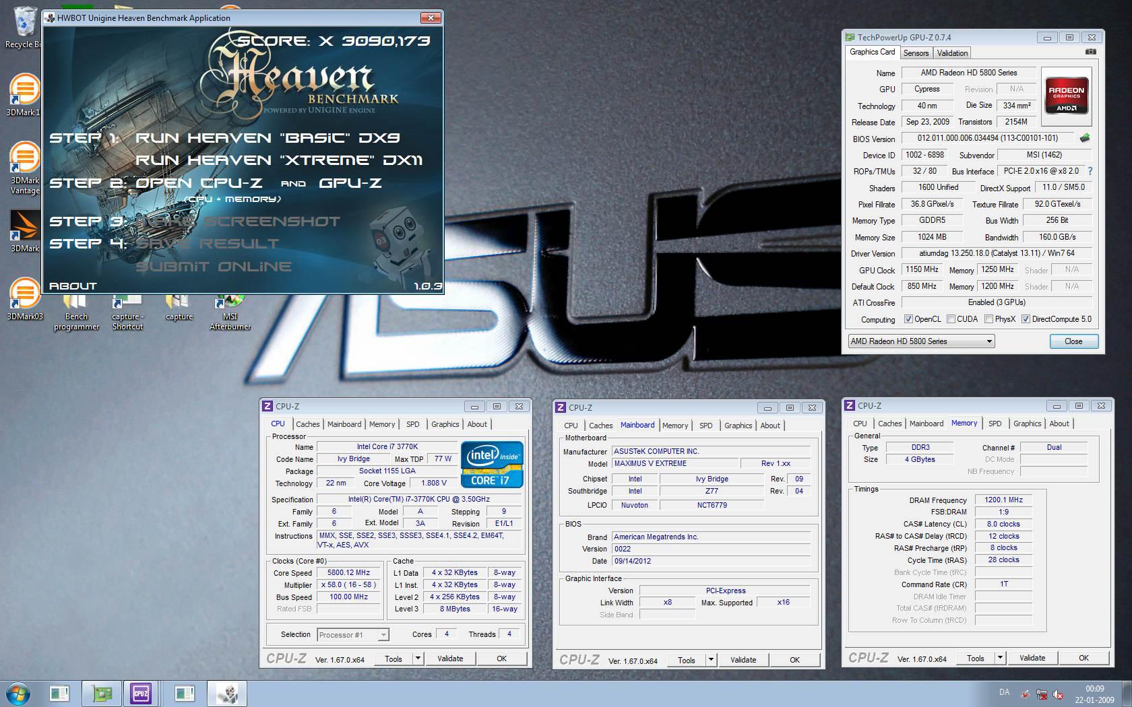Viewport: 1132px width, 707px height.
Task: Click OK in CPU-Z CPU window
Action: [x=501, y=659]
